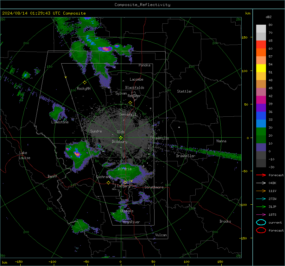This screenshot has height=266, width=285.
Task: Select the Okotoks label
Action: coord(127,211)
